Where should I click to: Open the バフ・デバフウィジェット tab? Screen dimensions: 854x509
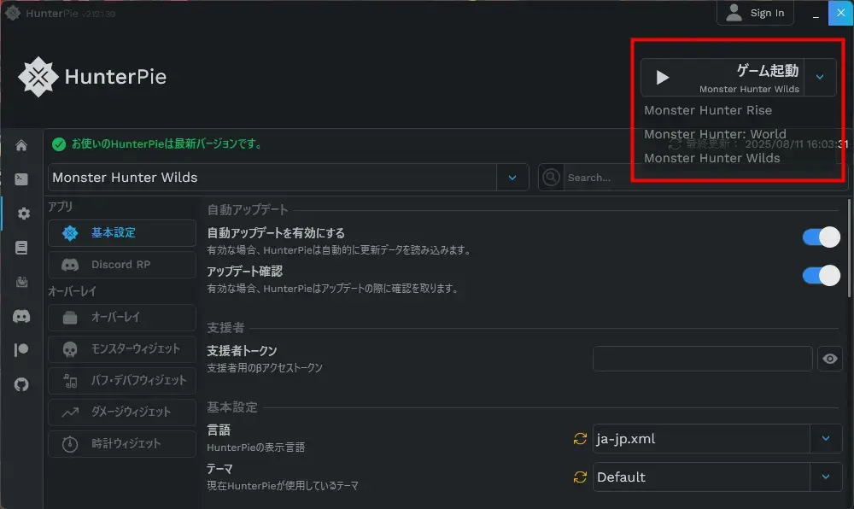(122, 381)
